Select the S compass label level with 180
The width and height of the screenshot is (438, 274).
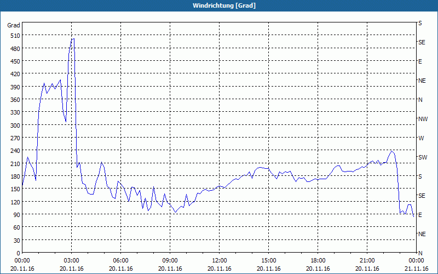[x=420, y=176]
